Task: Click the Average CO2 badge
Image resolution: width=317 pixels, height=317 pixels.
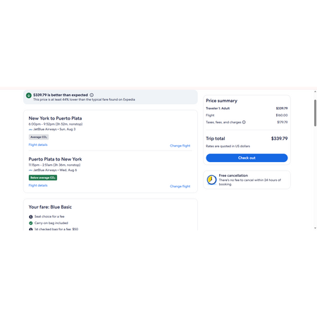Action: [39, 137]
